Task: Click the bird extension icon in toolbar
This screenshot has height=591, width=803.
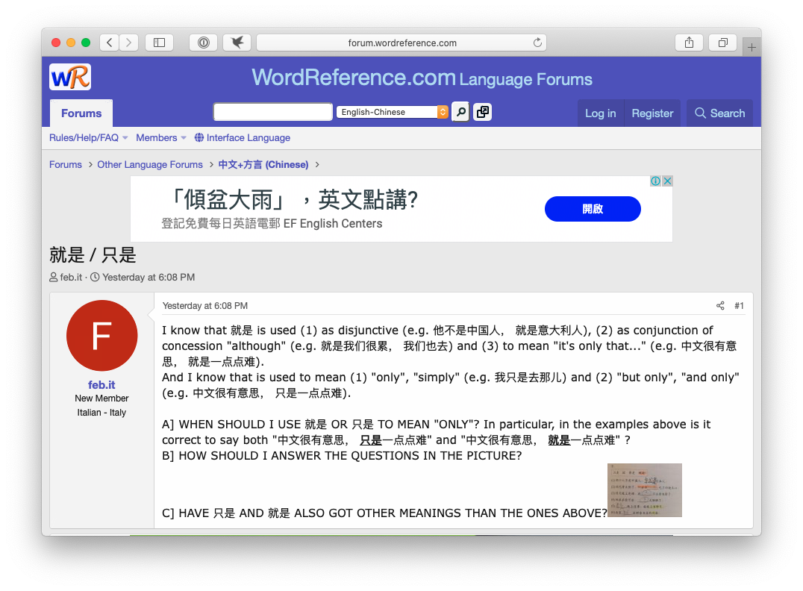Action: point(237,43)
